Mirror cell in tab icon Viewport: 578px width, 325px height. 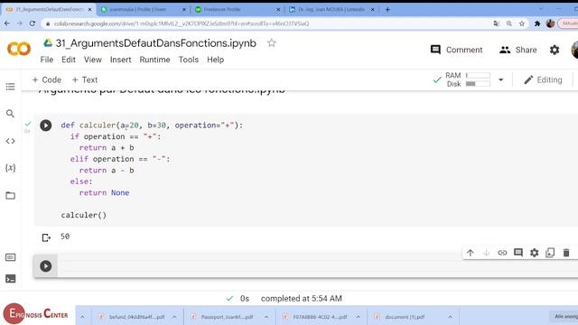550,253
